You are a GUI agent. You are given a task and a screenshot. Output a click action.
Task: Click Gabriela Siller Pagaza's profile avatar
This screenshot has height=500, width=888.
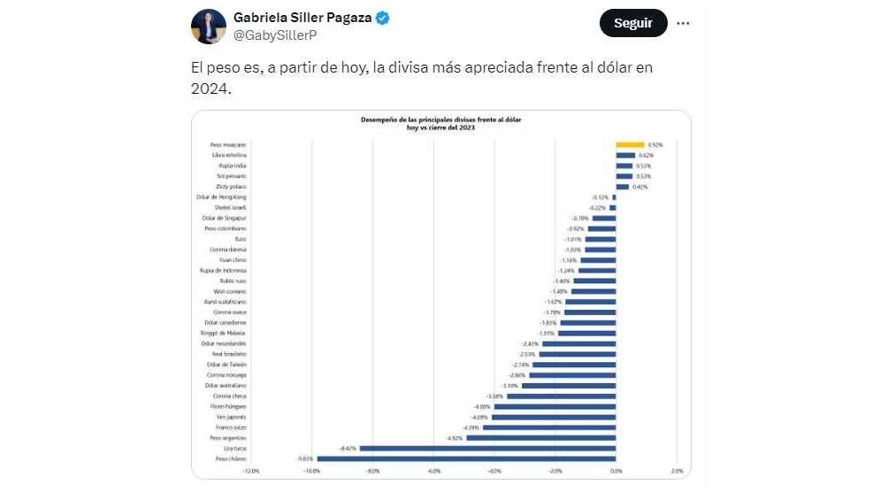pos(209,27)
